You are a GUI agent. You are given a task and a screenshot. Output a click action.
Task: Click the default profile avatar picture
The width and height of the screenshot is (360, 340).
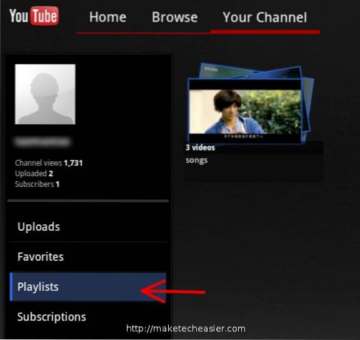click(45, 94)
